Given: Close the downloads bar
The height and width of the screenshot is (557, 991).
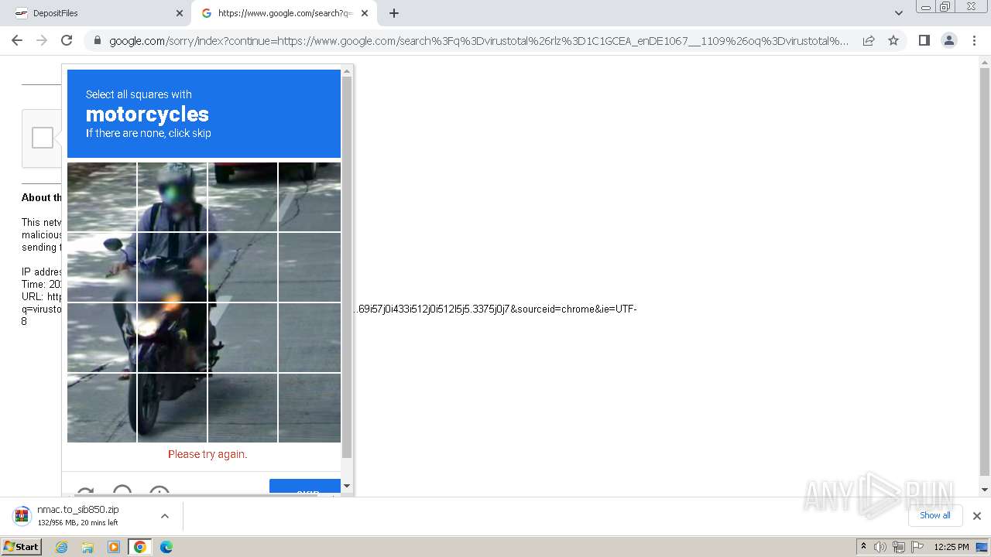Looking at the screenshot, I should [976, 516].
